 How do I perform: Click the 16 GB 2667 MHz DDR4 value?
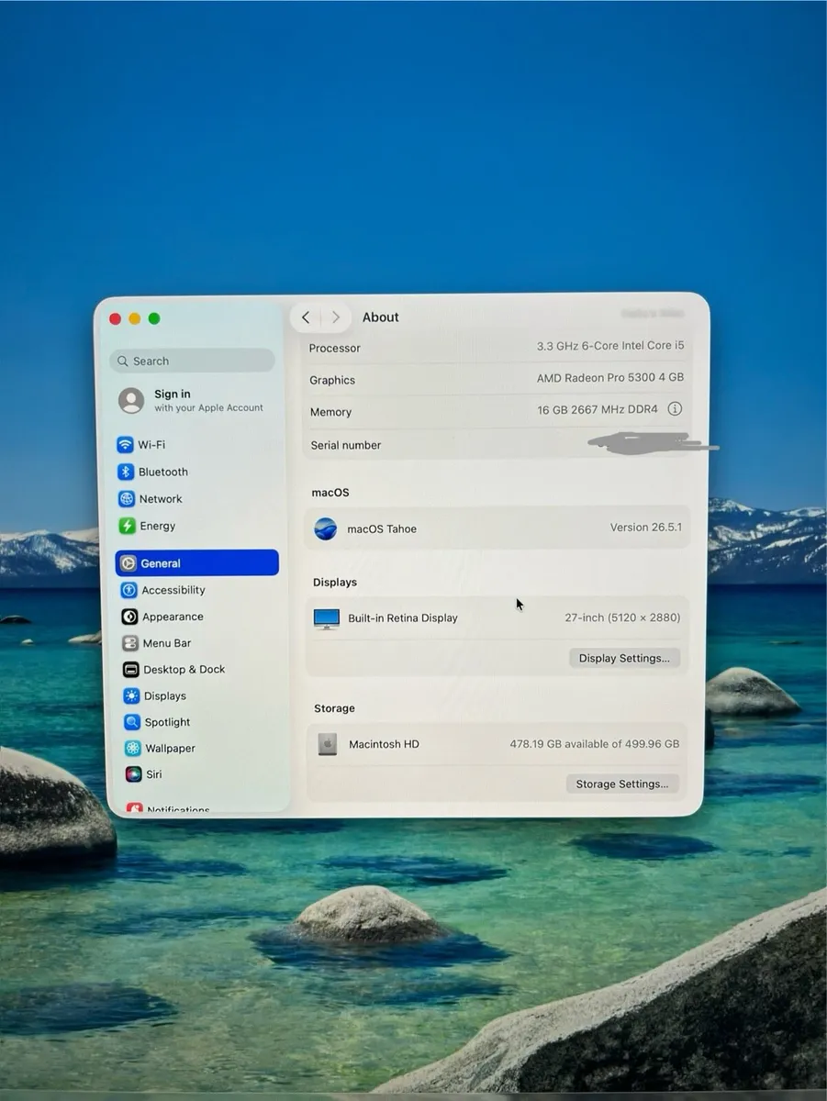[x=598, y=410]
